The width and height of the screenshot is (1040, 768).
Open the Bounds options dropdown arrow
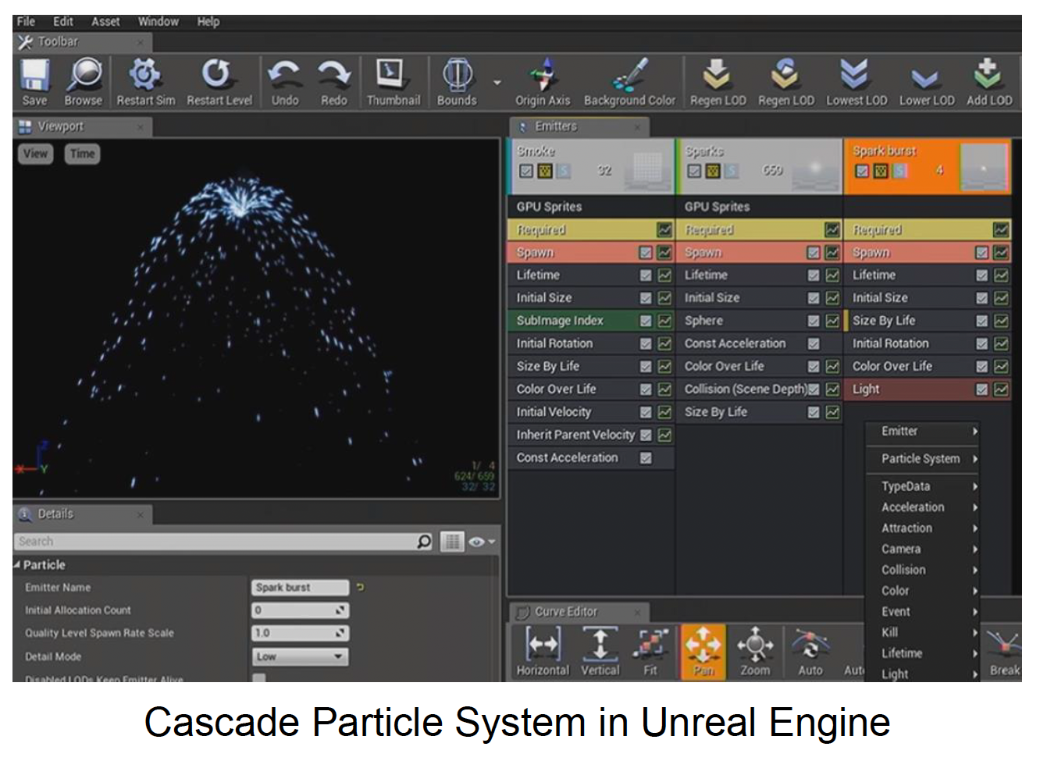pyautogui.click(x=497, y=82)
